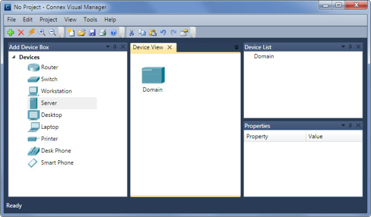The height and width of the screenshot is (217, 371).
Task: Open the Help menu
Action: pyautogui.click(x=110, y=20)
